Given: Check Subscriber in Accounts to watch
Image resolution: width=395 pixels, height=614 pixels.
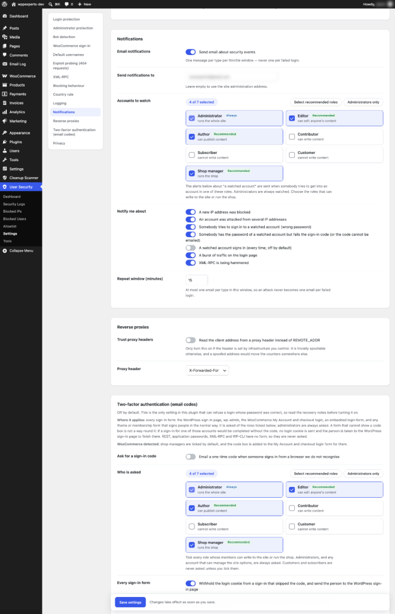Looking at the screenshot, I should [x=191, y=155].
